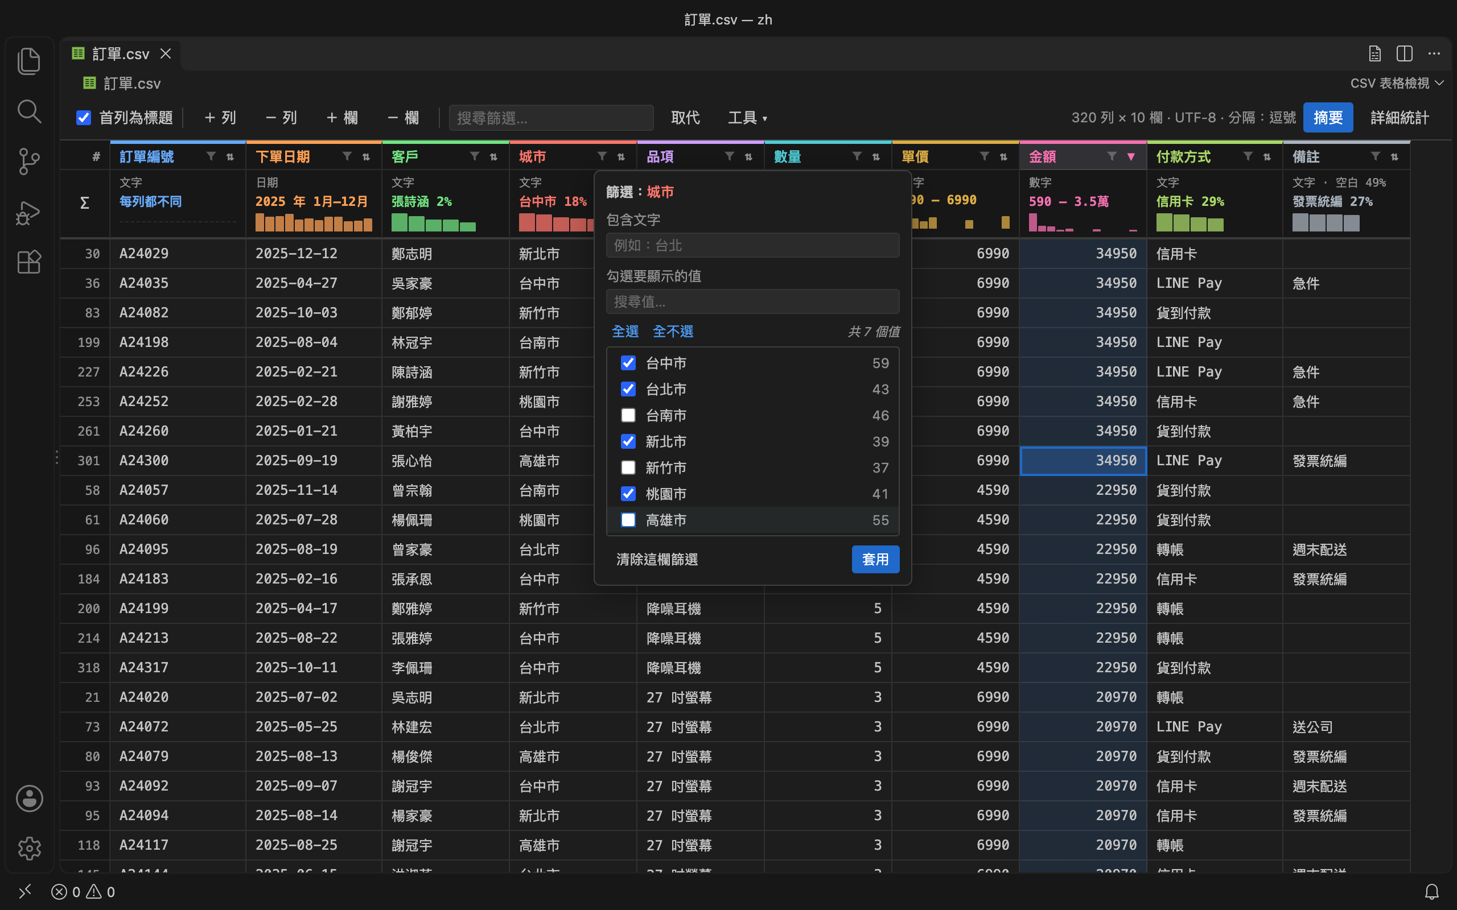Screen dimensions: 1457x910
Task: Click the filter icon on 訂單編號 column
Action: pos(211,156)
